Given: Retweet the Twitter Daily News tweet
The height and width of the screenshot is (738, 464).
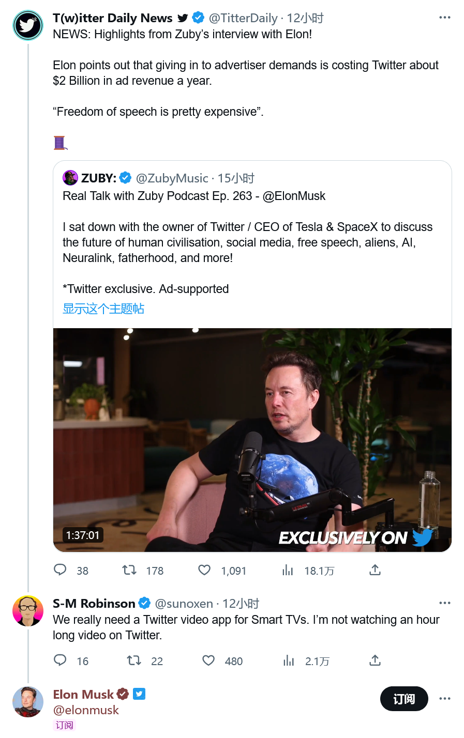Looking at the screenshot, I should click(x=129, y=570).
